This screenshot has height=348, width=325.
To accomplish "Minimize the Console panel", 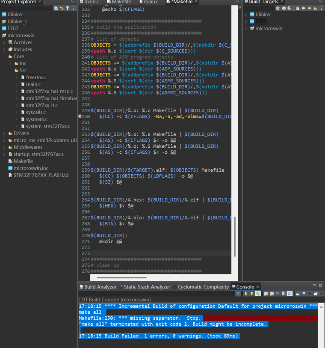I will click(315, 285).
